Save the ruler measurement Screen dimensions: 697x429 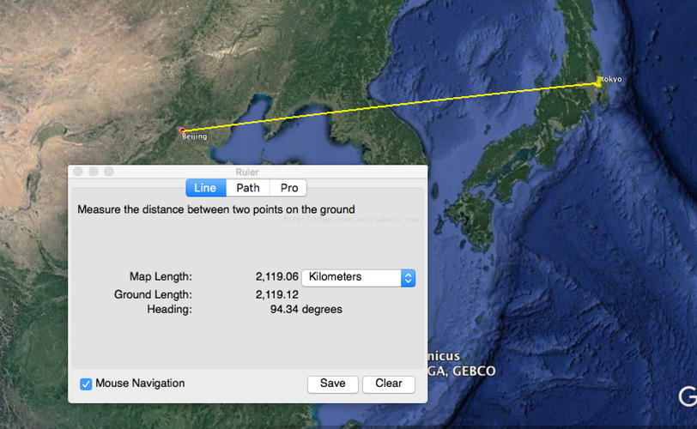pos(332,384)
